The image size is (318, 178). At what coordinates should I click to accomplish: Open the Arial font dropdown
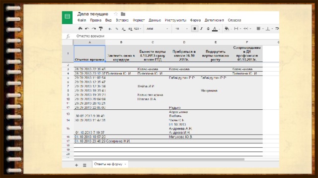(157, 29)
